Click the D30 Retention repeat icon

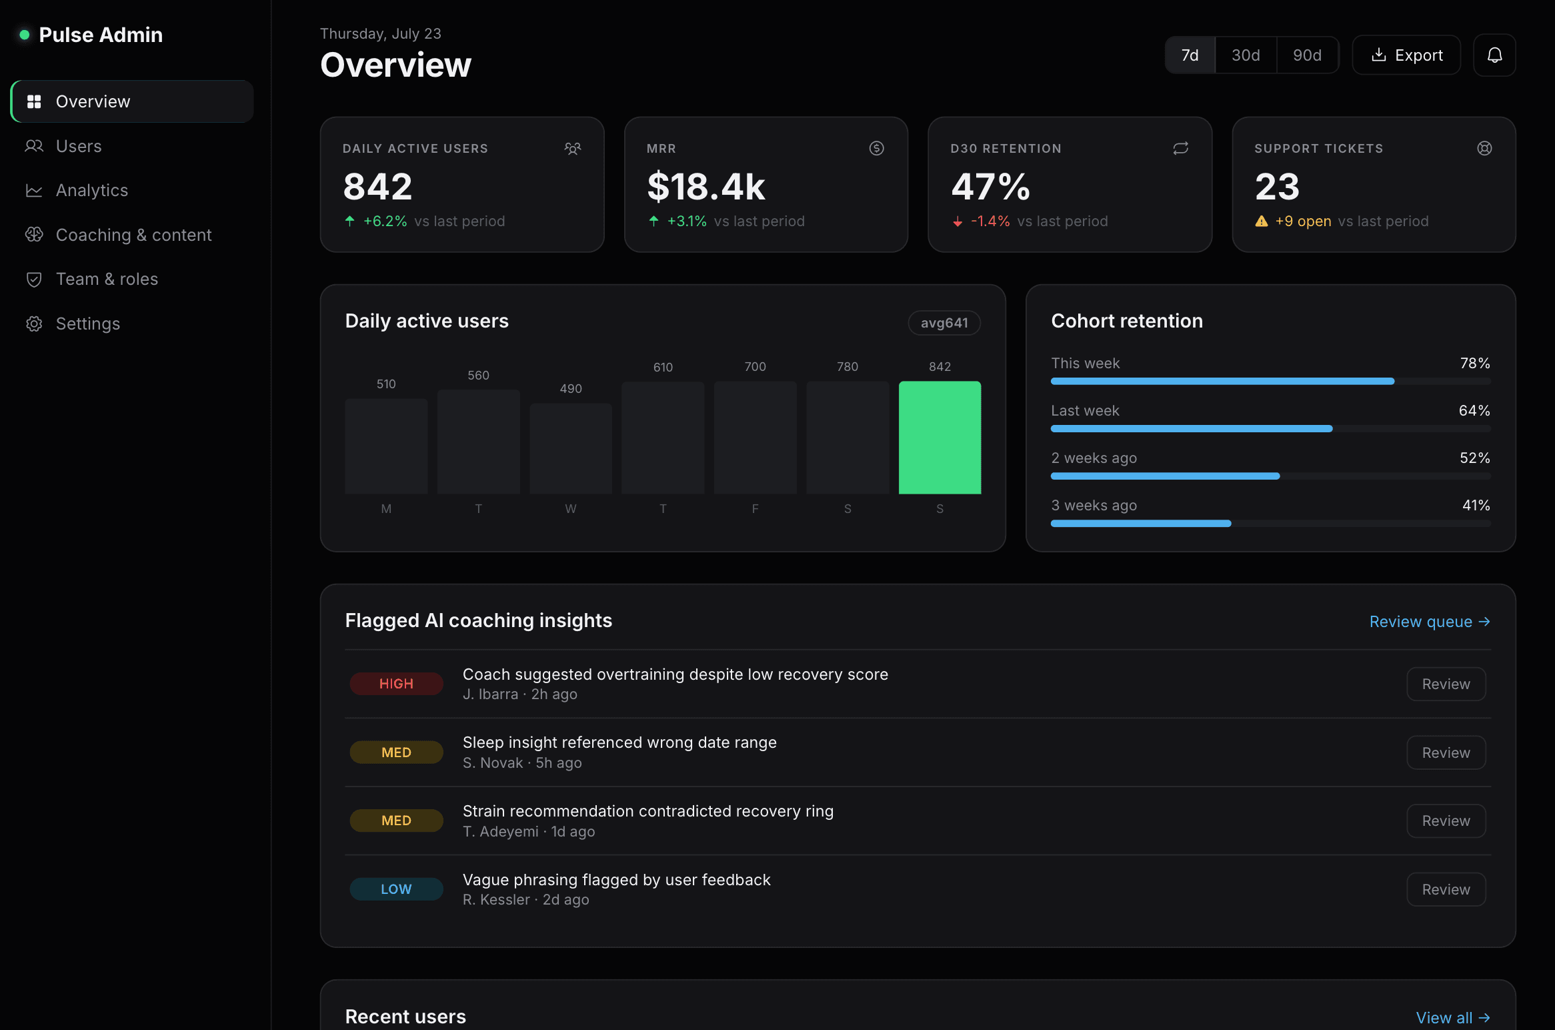coord(1181,148)
